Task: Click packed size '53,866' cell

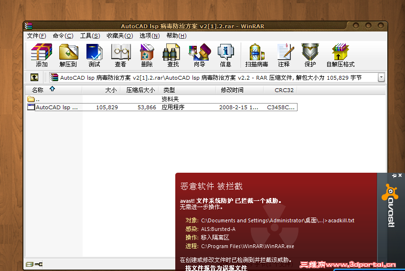Action: 147,107
